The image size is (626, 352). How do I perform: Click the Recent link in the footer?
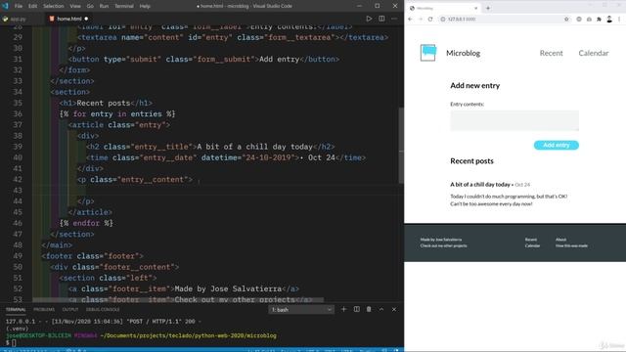[530, 240]
